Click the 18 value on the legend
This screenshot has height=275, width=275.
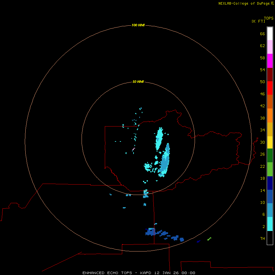click(x=262, y=178)
